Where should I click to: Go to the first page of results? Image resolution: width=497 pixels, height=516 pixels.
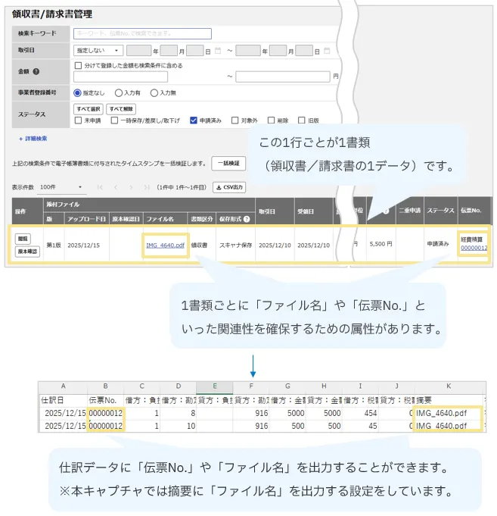(100, 187)
